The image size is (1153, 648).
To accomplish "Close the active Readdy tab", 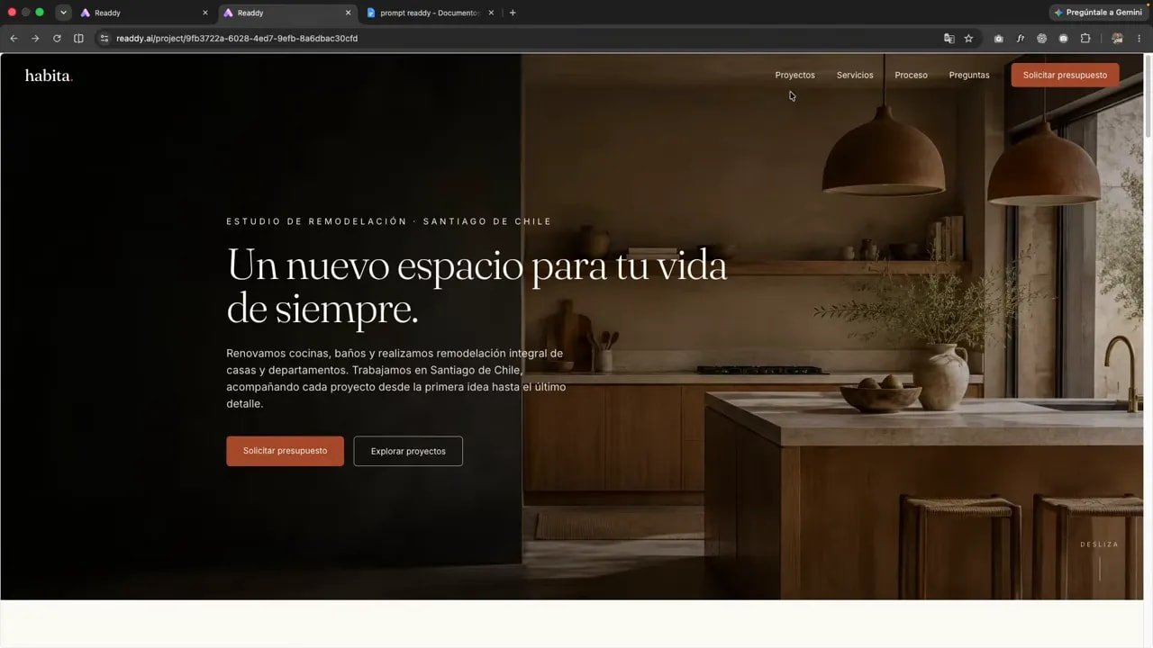I will (349, 13).
